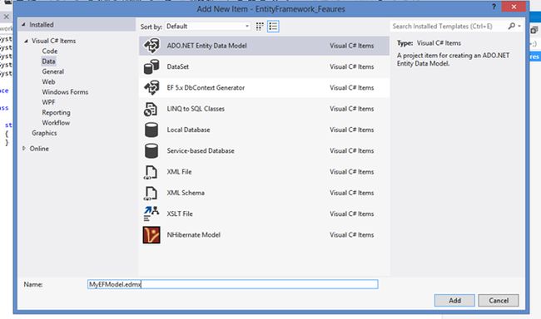Collapse the Installed section
This screenshot has width=541, height=319.
(x=23, y=24)
